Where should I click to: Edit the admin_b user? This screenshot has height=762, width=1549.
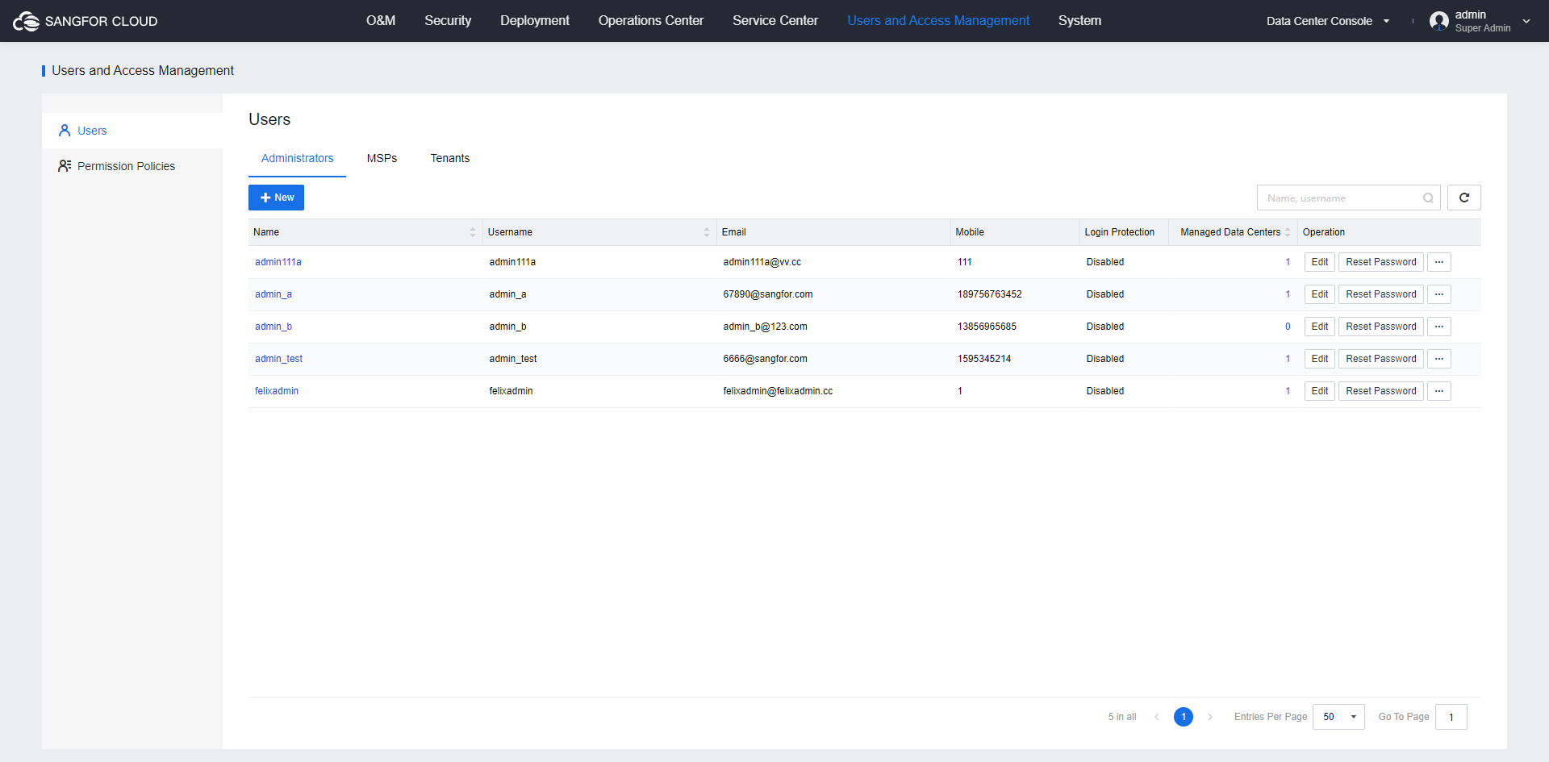point(1320,327)
